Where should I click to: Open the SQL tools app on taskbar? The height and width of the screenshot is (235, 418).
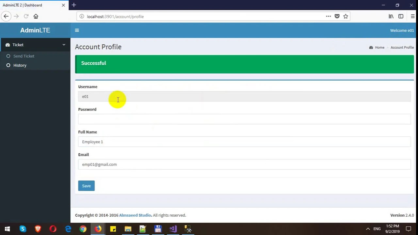click(x=188, y=229)
